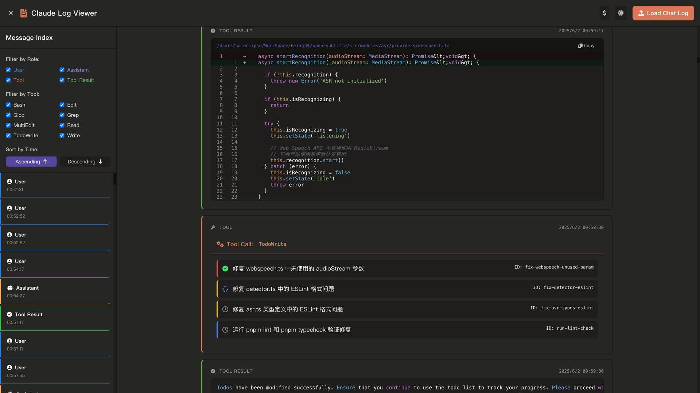Click the TodoWrite tool name label
The image size is (700, 393).
[272, 244]
